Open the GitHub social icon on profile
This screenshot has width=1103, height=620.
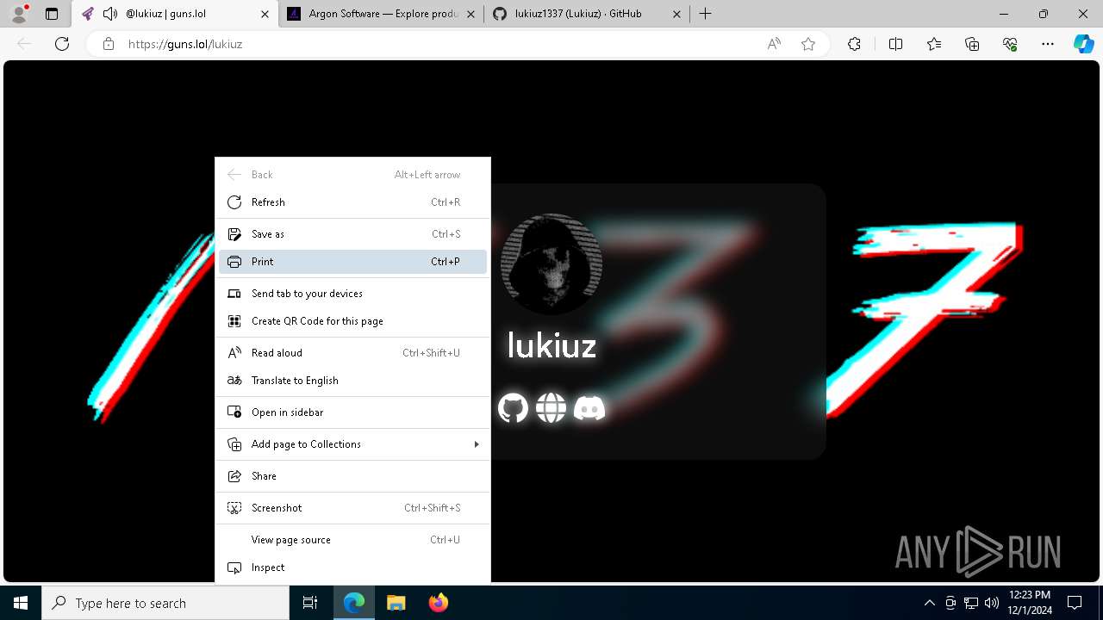coord(513,407)
